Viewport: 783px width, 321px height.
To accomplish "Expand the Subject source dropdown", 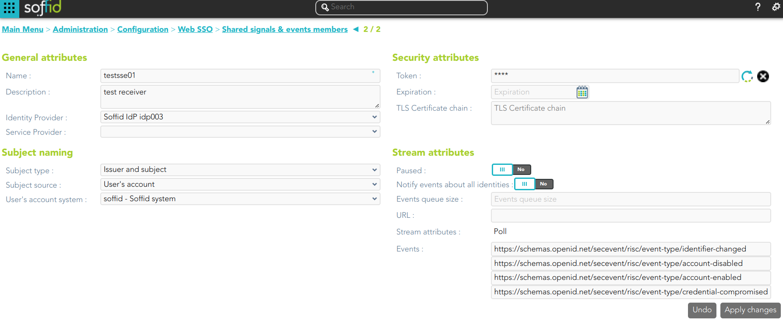I will pos(240,184).
